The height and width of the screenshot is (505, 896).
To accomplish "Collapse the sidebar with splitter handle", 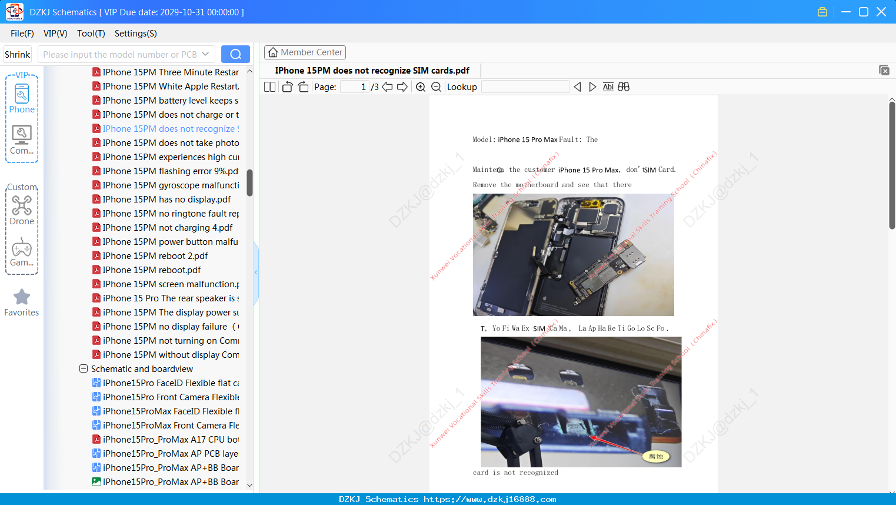I will pos(256,273).
